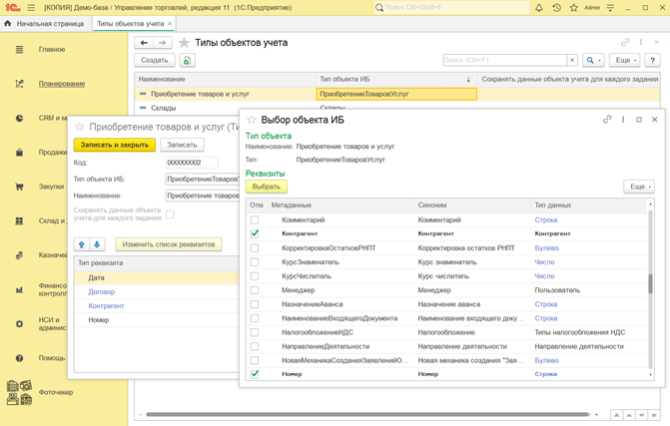This screenshot has width=670, height=426.
Task: Click the green icon beside Создать
Action: (x=187, y=61)
